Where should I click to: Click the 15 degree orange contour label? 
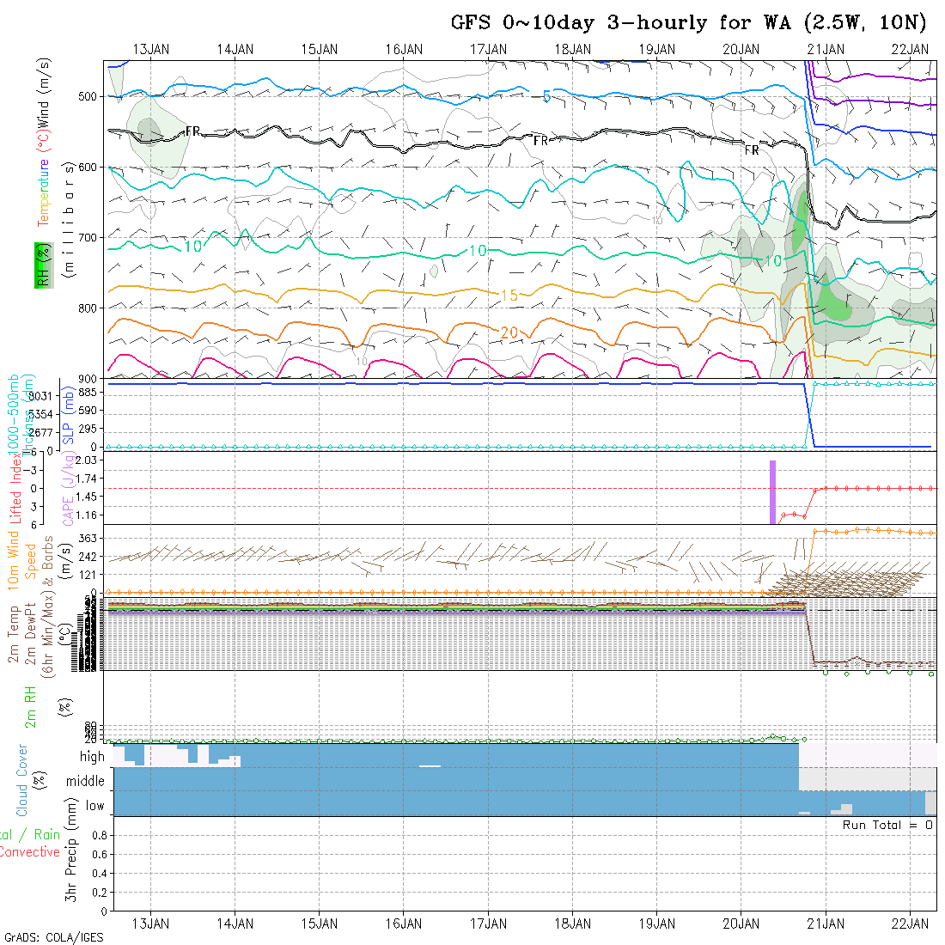click(509, 296)
